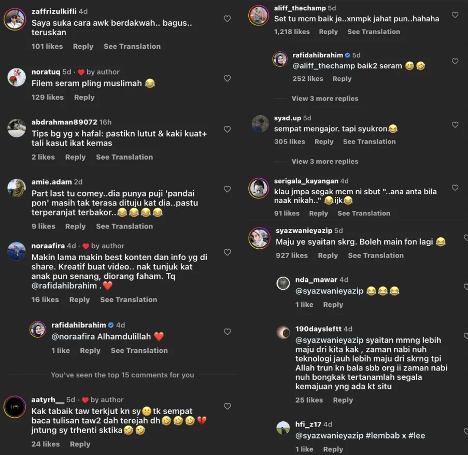Expand 3 more replies under syad.up's comment
This screenshot has width=468, height=455.
(x=325, y=161)
